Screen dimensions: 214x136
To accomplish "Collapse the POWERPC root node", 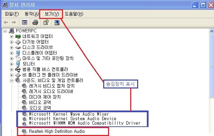I will (x=5, y=31).
